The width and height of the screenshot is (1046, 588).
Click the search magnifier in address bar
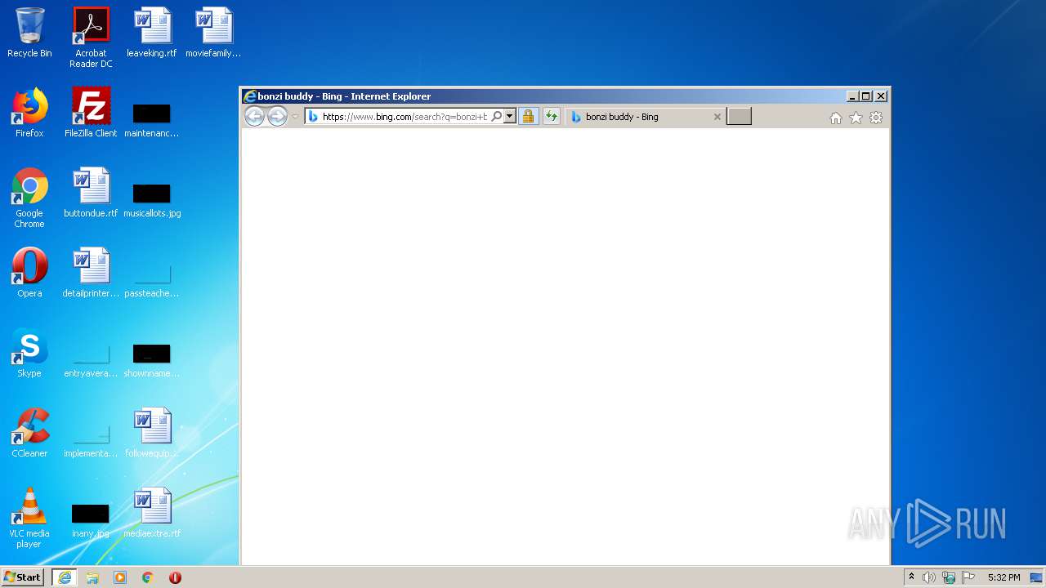coord(496,117)
